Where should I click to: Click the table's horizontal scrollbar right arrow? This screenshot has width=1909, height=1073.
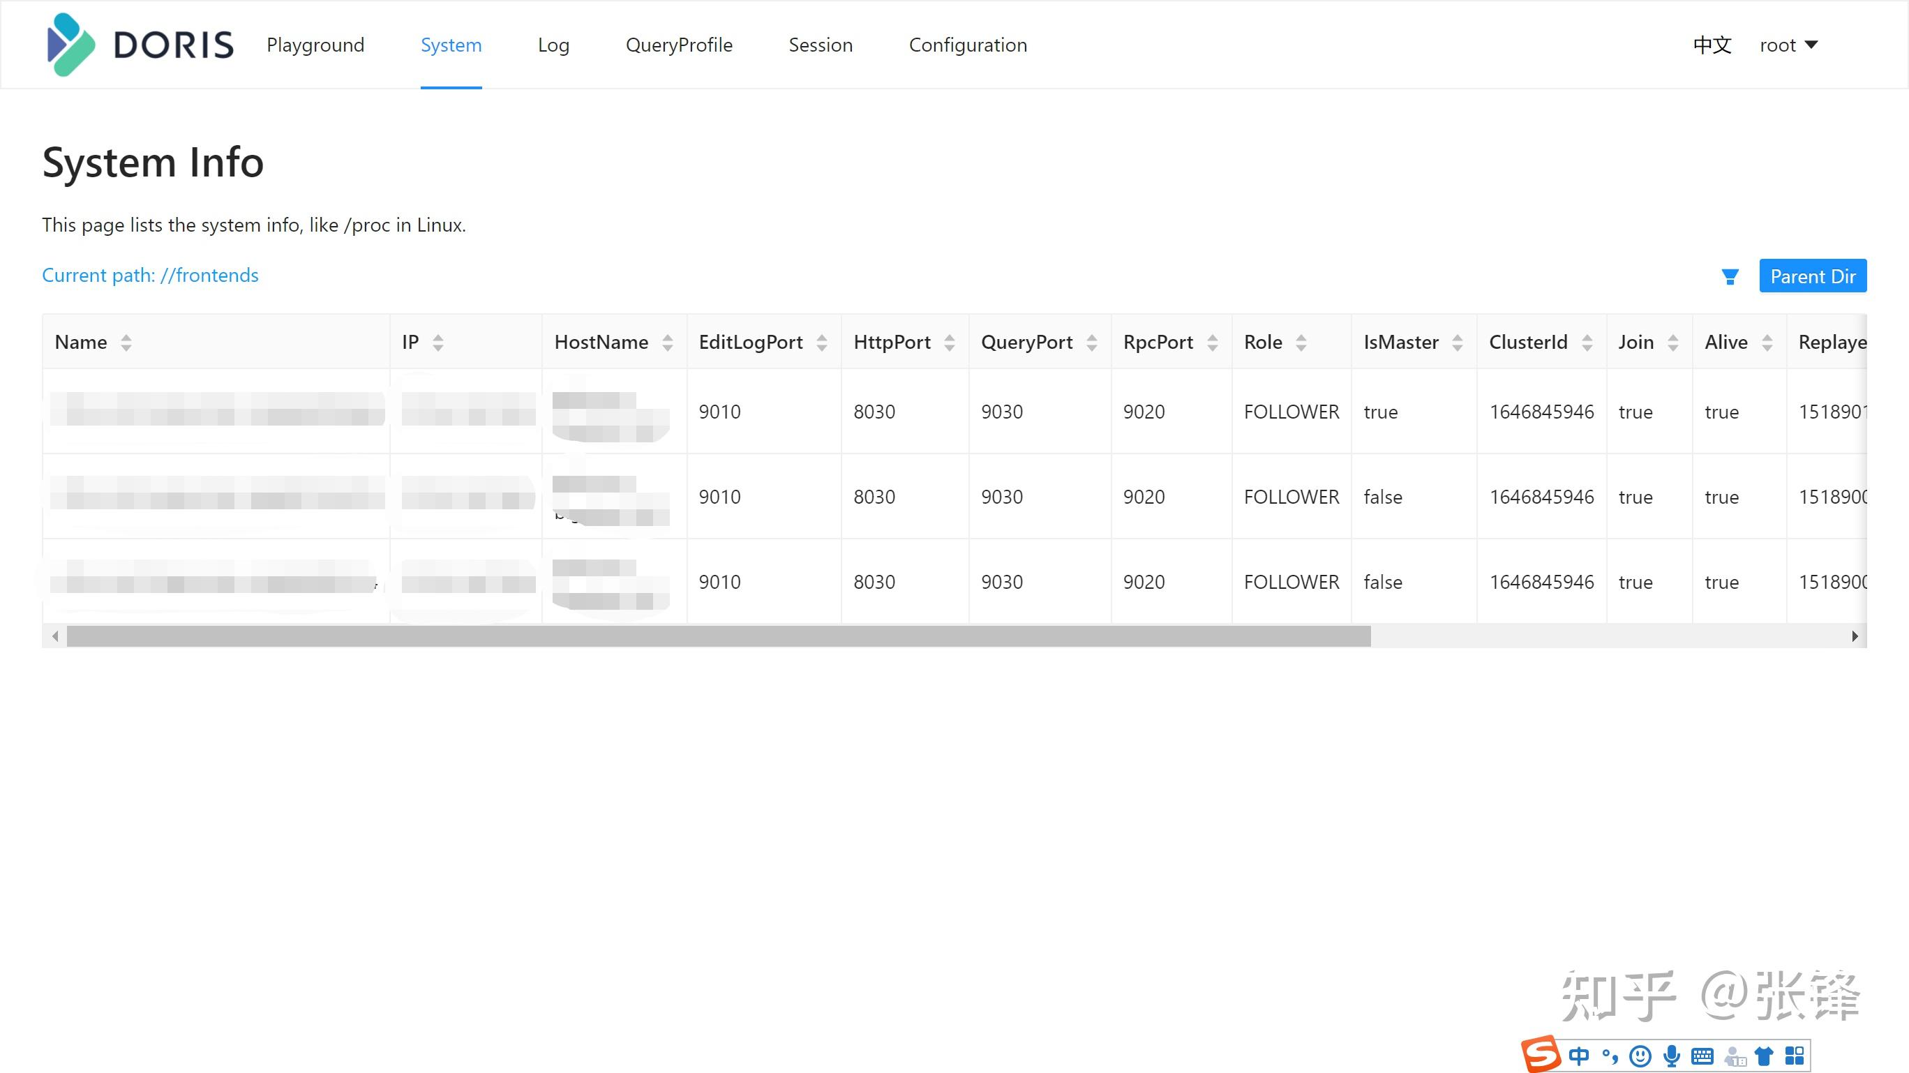click(x=1854, y=636)
